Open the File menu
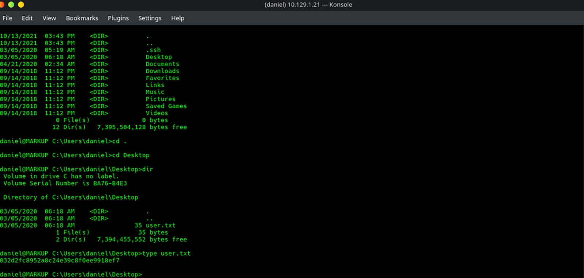The height and width of the screenshot is (278, 584). click(7, 18)
